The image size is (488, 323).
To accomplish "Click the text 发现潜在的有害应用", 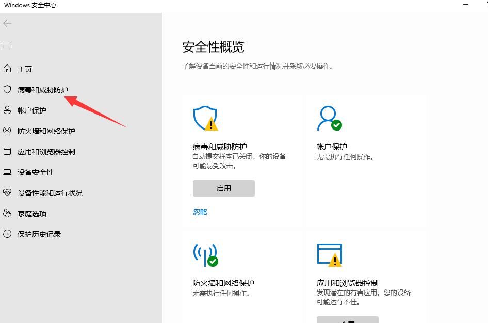I will (x=347, y=293).
